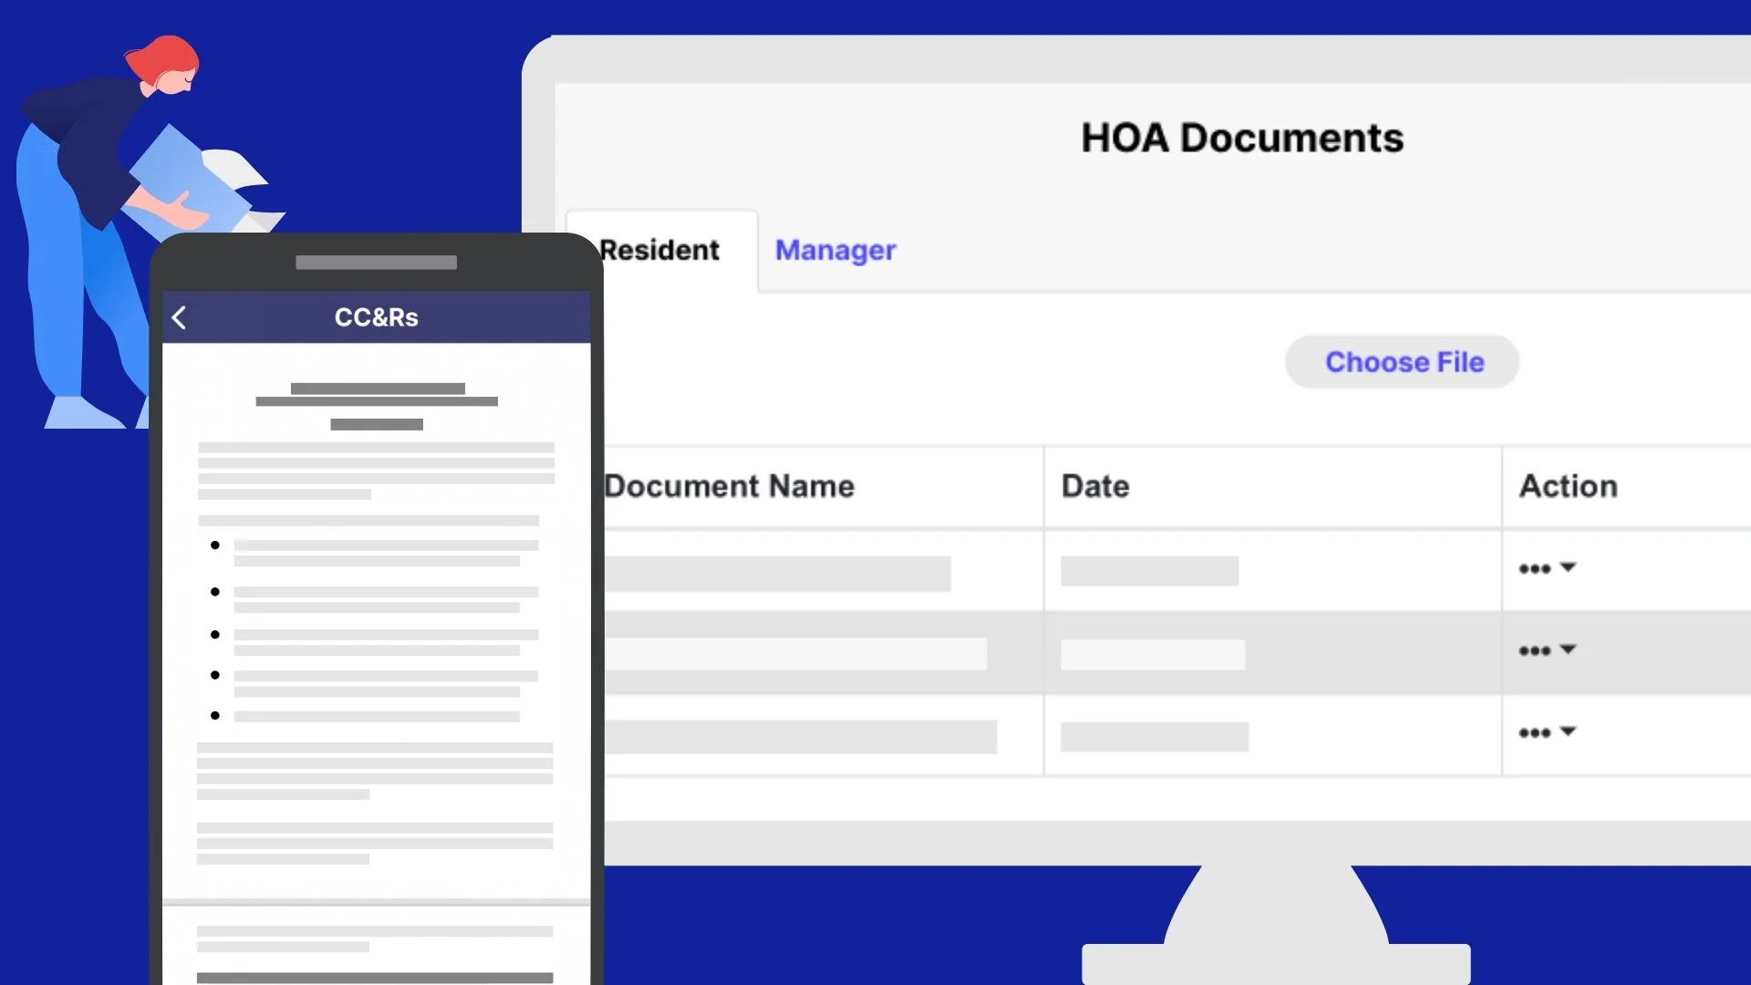Open the ellipsis action menu in the first row
The image size is (1751, 985).
[x=1536, y=567]
